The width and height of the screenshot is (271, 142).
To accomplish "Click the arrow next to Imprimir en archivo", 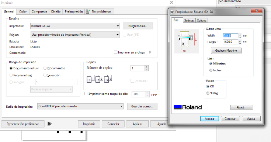I will click(x=150, y=52).
